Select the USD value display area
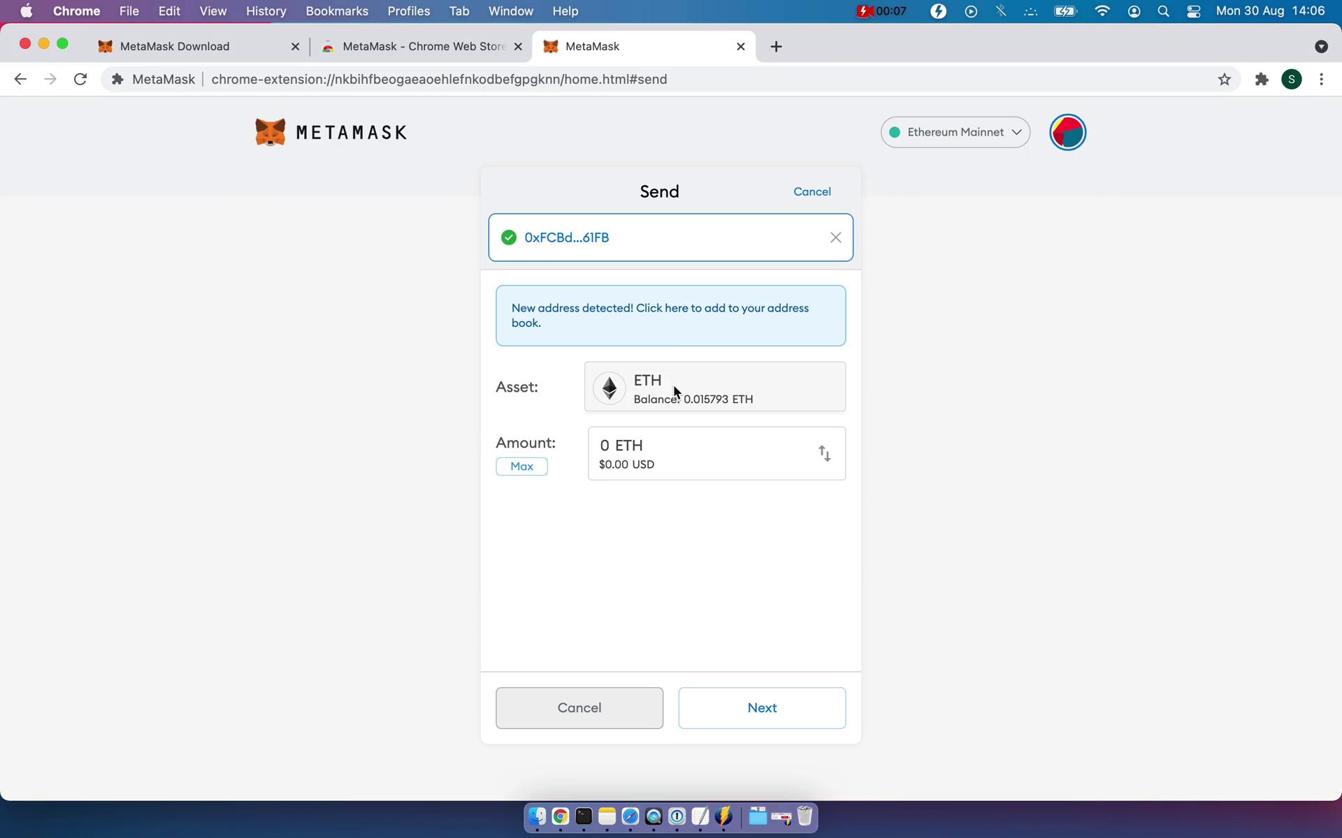Viewport: 1342px width, 838px height. 626,464
